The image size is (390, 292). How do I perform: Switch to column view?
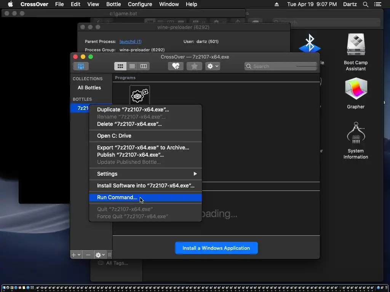[144, 66]
